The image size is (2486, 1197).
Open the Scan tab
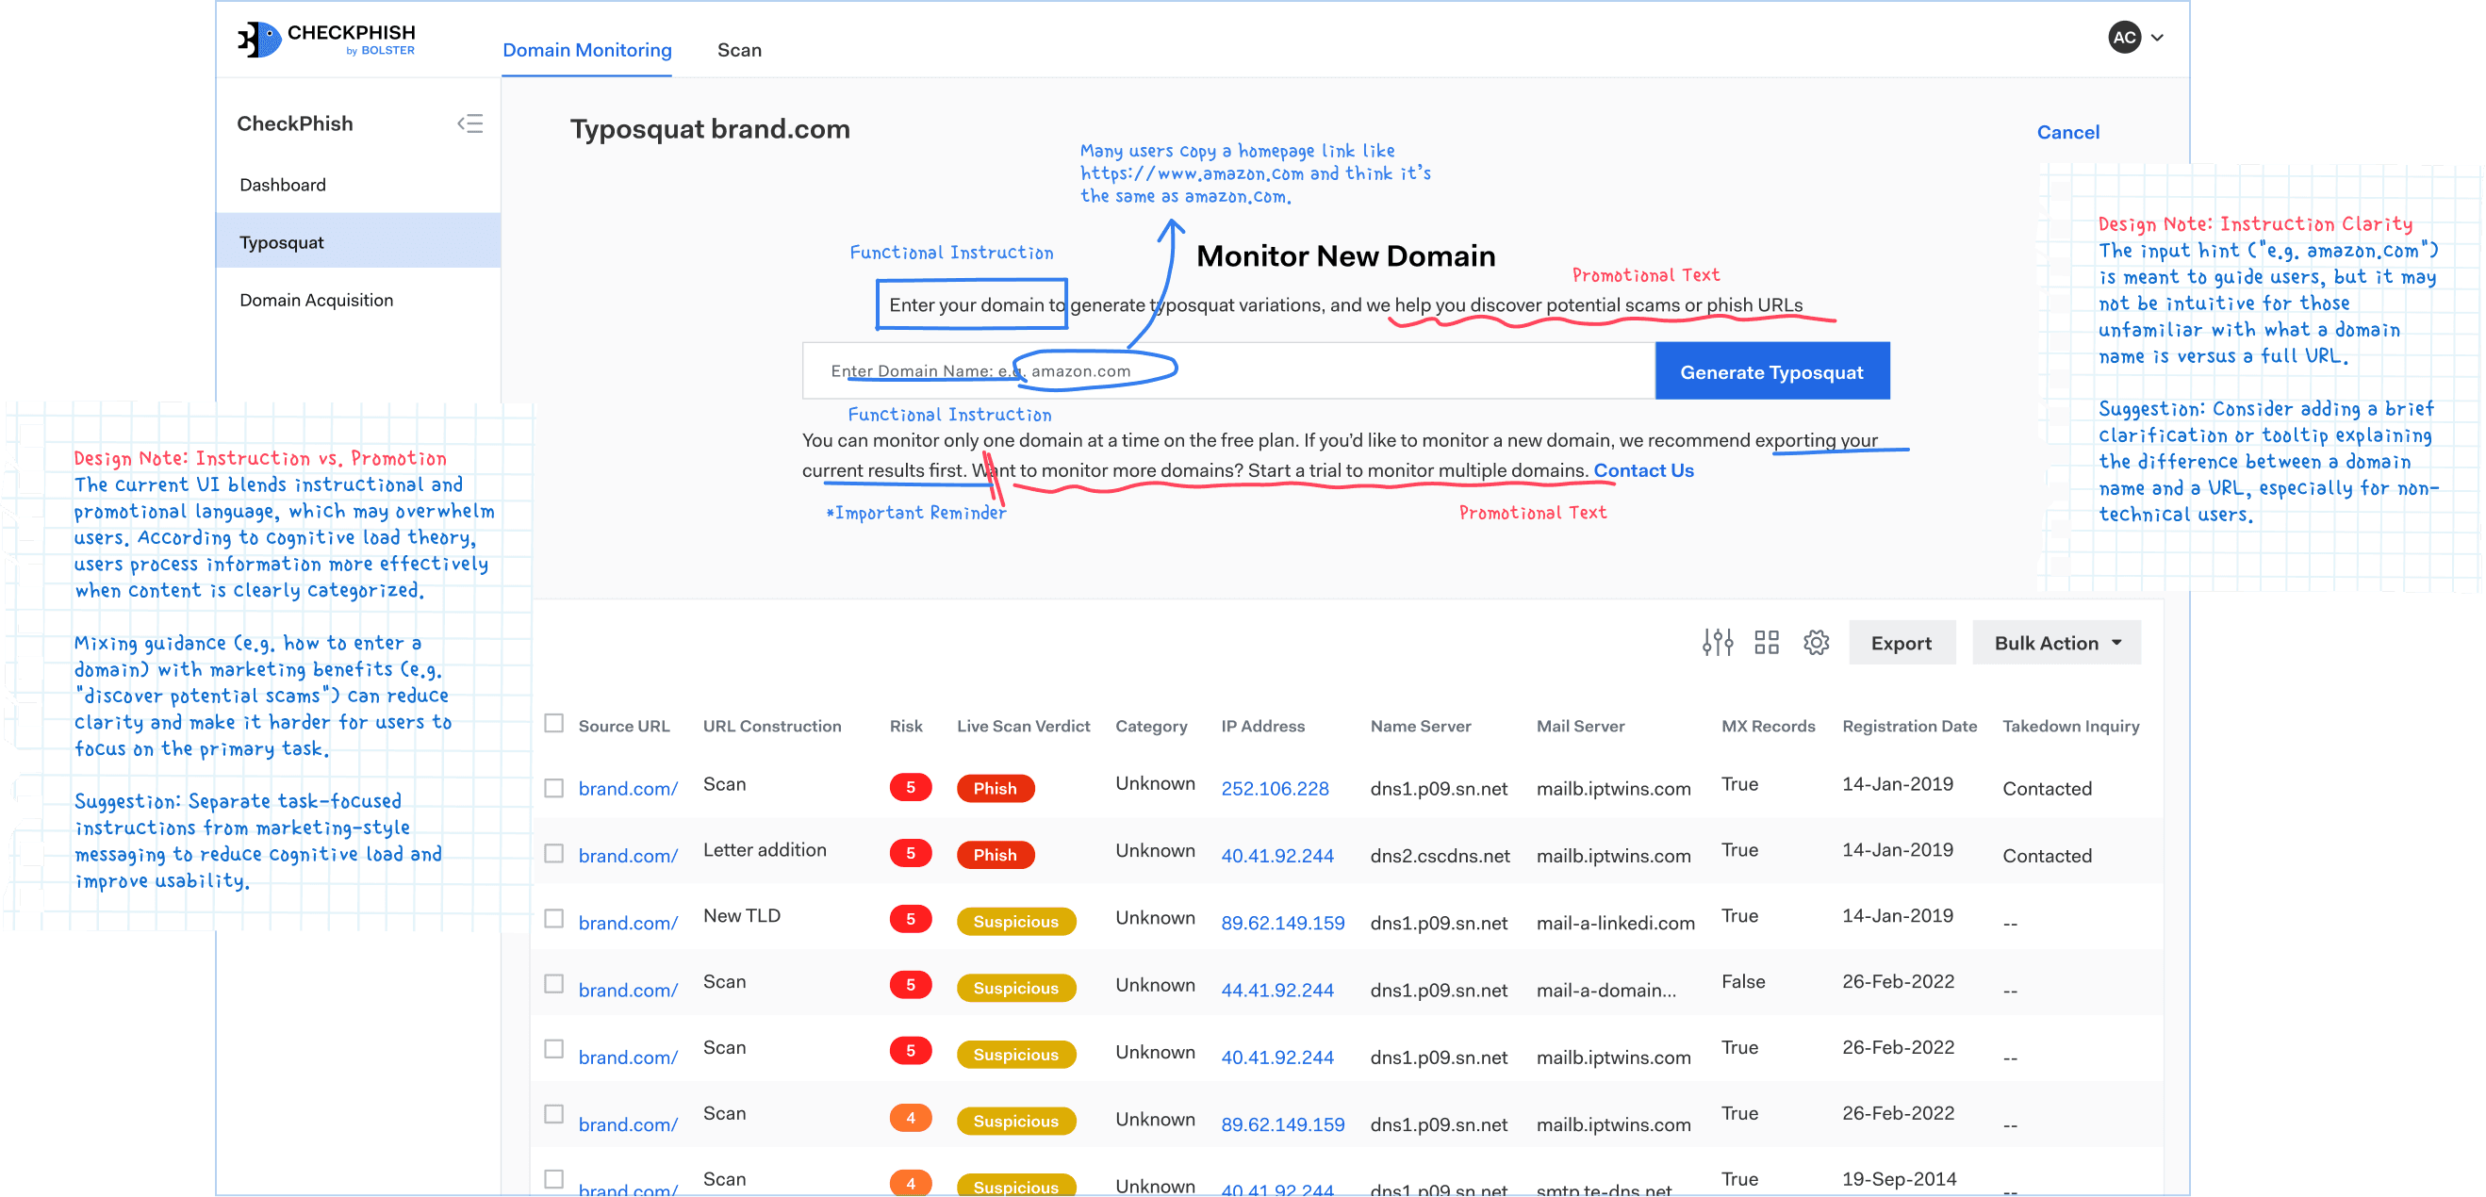pyautogui.click(x=739, y=50)
